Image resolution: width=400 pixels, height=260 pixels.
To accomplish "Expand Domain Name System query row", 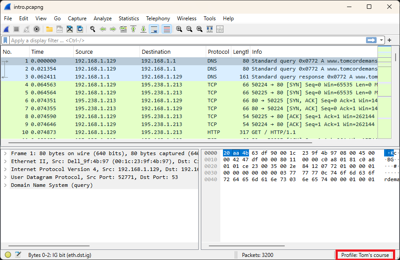I will click(5, 185).
